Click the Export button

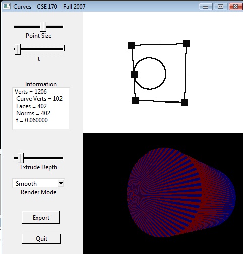coord(41,217)
